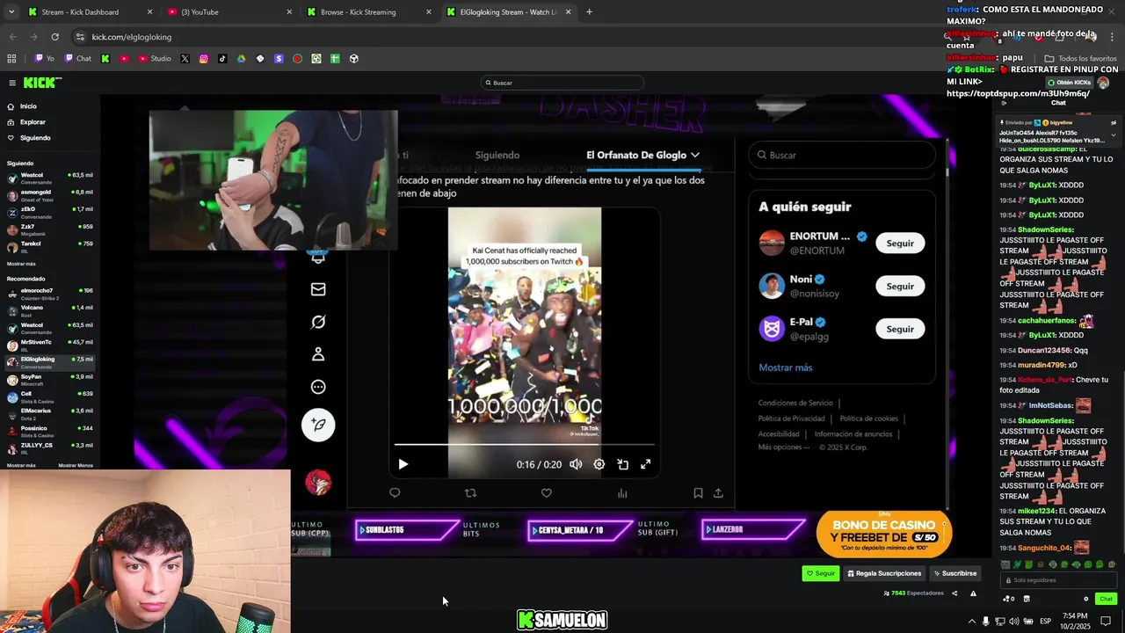Open the TikTok bookmark icon
1125x633 pixels.
[x=222, y=59]
